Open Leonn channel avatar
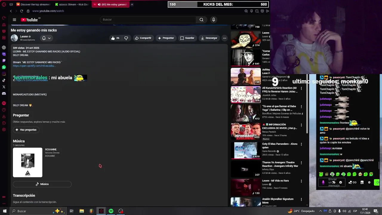This screenshot has height=215, width=382. [x=14, y=38]
